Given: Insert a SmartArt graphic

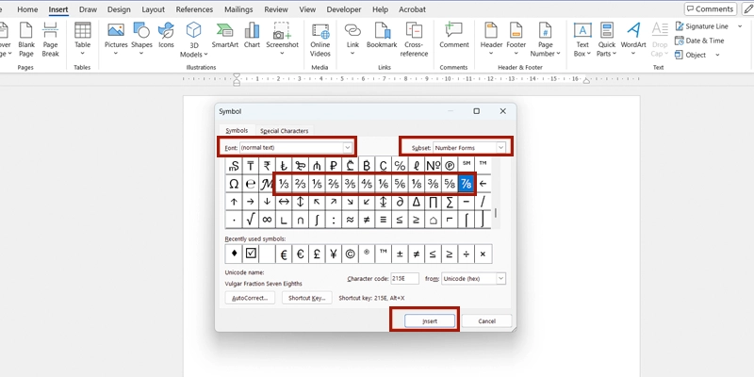Looking at the screenshot, I should point(224,35).
